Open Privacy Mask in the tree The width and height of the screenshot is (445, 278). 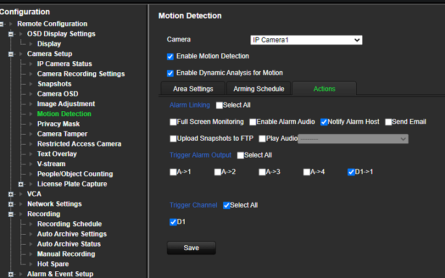pyautogui.click(x=58, y=124)
